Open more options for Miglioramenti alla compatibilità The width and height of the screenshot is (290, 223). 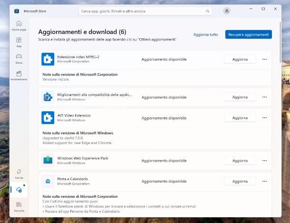(264, 97)
